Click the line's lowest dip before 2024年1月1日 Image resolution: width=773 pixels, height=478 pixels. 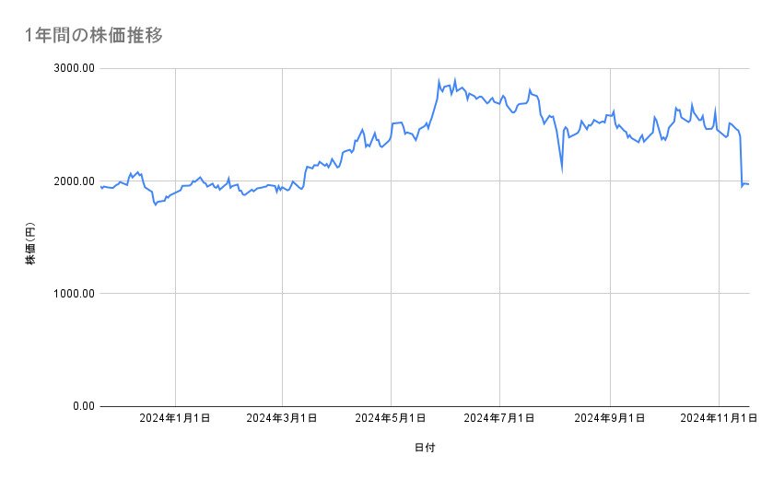coord(156,204)
